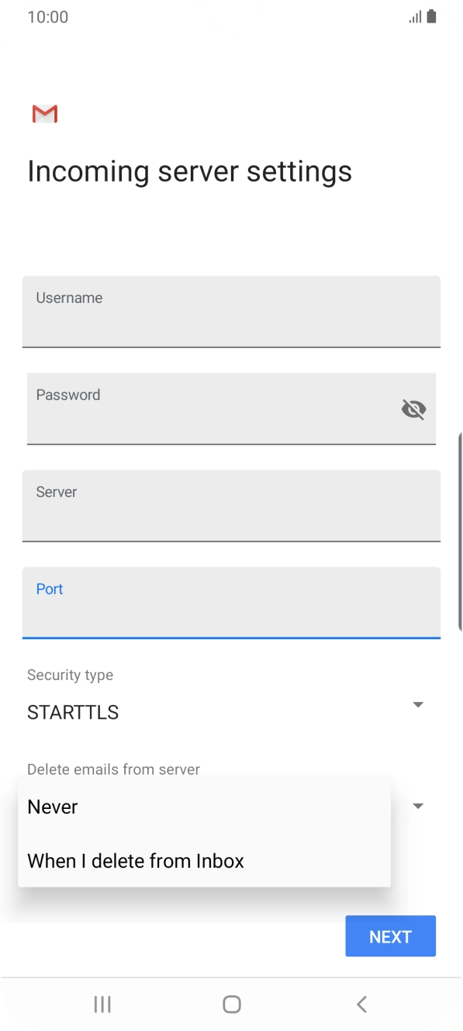Click the Gmail envelope icon
This screenshot has height=1031, width=463.
pos(44,113)
